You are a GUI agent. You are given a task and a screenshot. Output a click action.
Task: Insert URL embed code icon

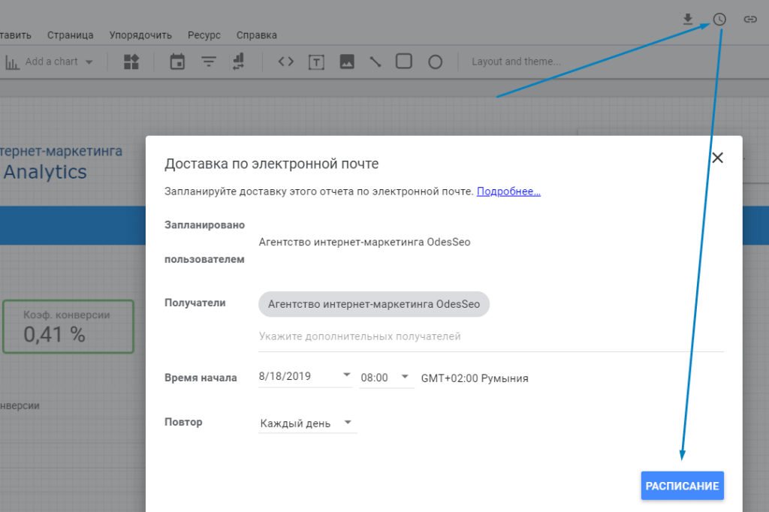coord(286,62)
